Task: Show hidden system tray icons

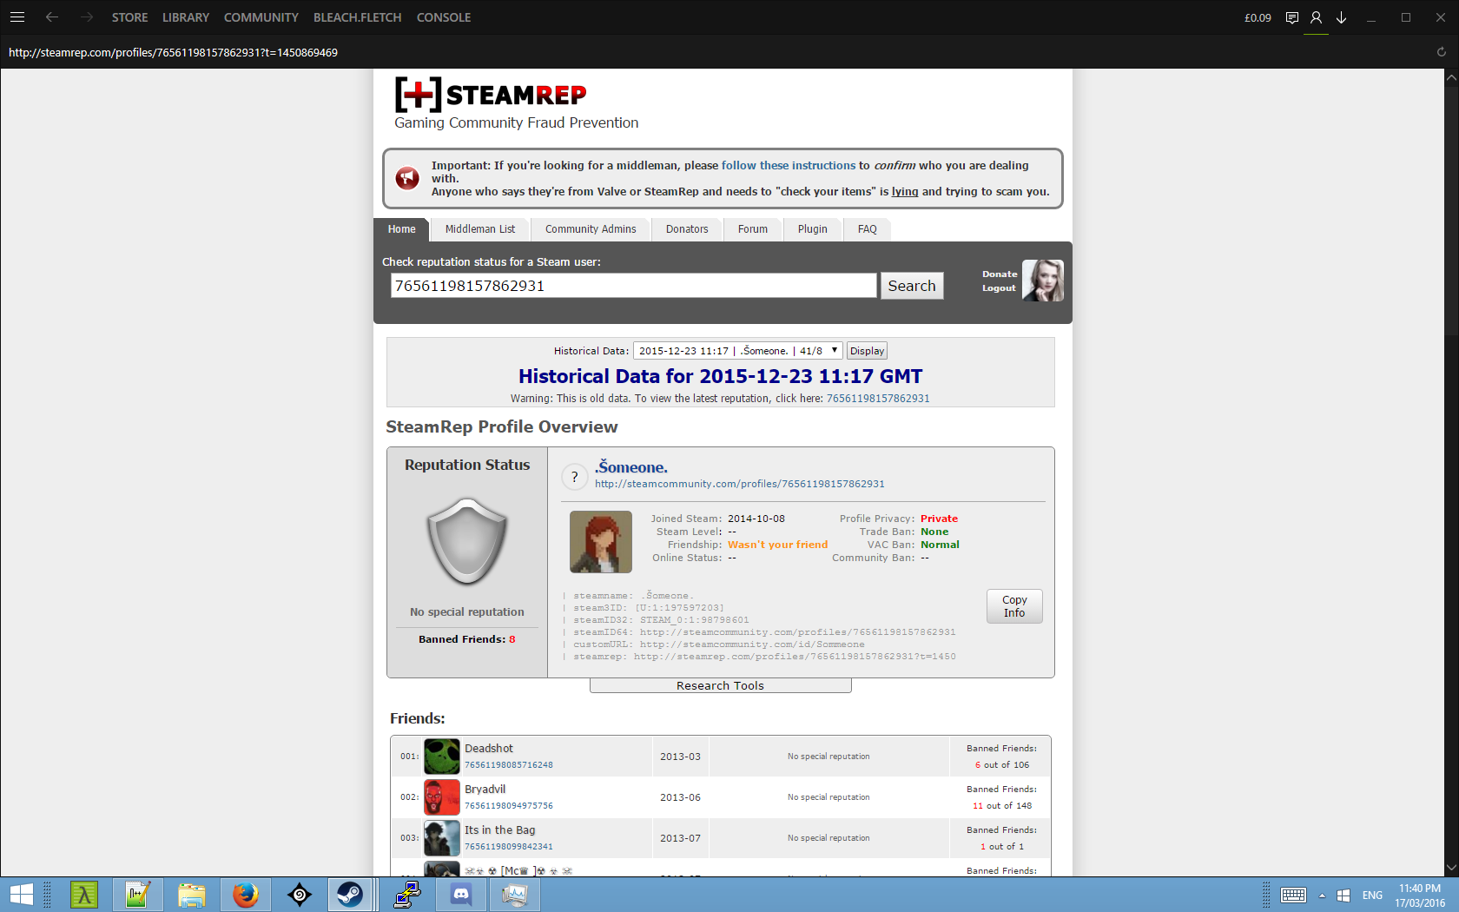Action: (x=1322, y=895)
